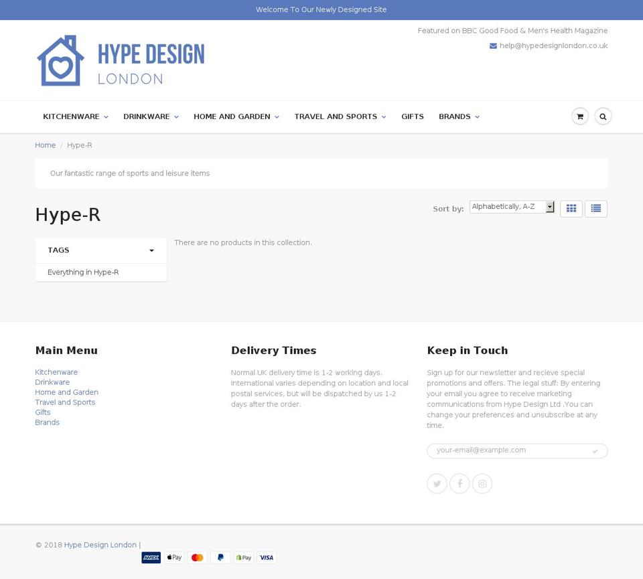Open footer Drinkware link
Viewport: 643px width, 579px height.
point(52,382)
